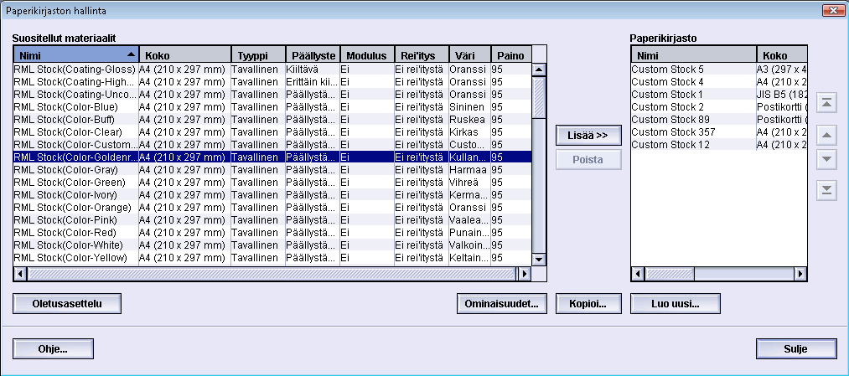Click the Kopioi... button
Image resolution: width=849 pixels, height=376 pixels.
coord(588,303)
